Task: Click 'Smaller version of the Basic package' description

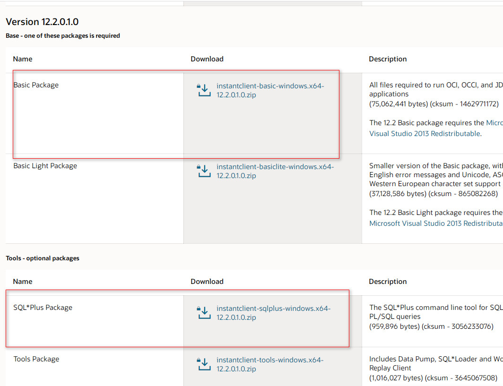Action: click(436, 175)
